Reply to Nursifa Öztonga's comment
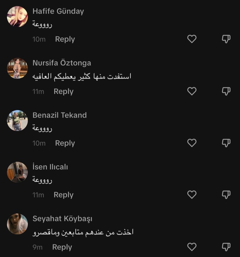Image resolution: width=240 pixels, height=257 pixels. click(63, 91)
